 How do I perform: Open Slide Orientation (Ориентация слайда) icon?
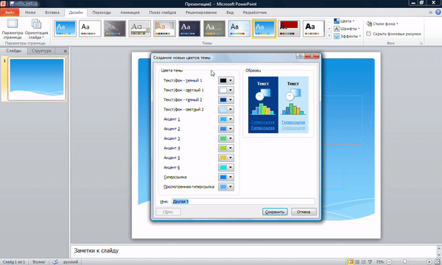(x=36, y=29)
